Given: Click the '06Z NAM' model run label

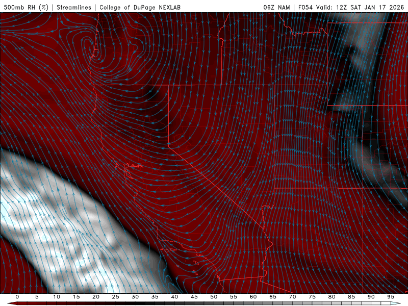Looking at the screenshot, I should click(276, 7).
